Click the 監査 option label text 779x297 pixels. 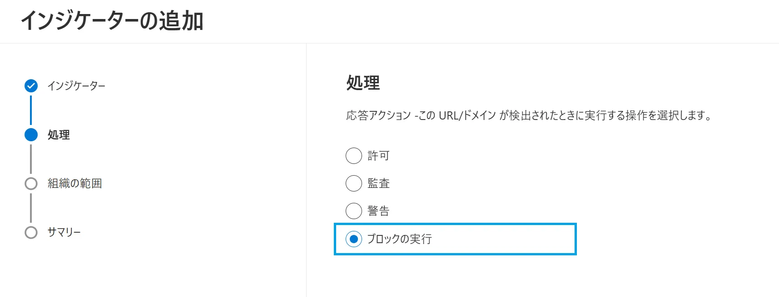[x=378, y=183]
